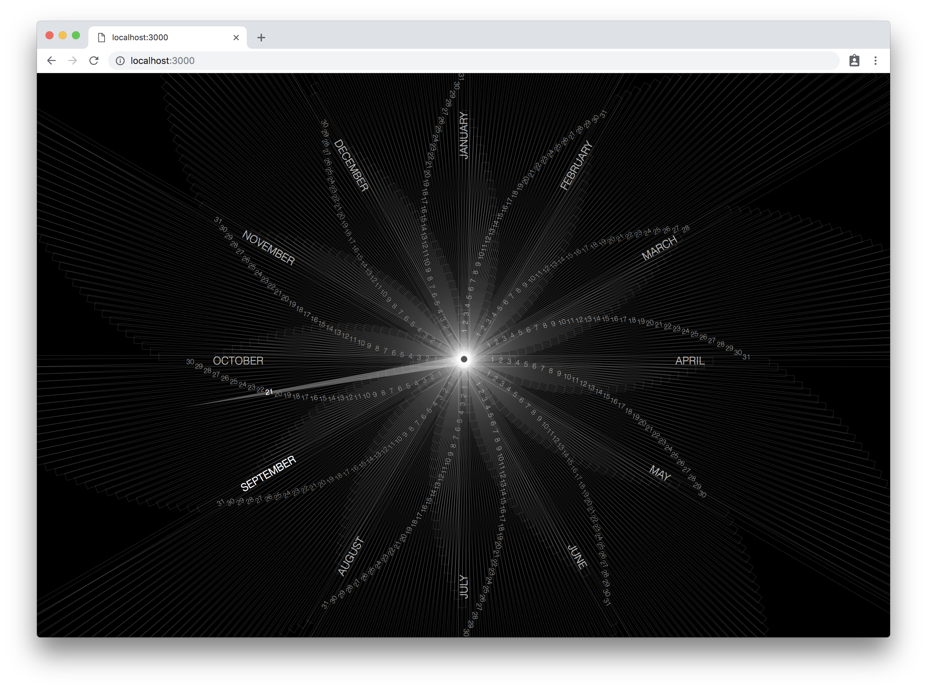Click the center dot of the calendar
927x690 pixels.
pyautogui.click(x=464, y=359)
